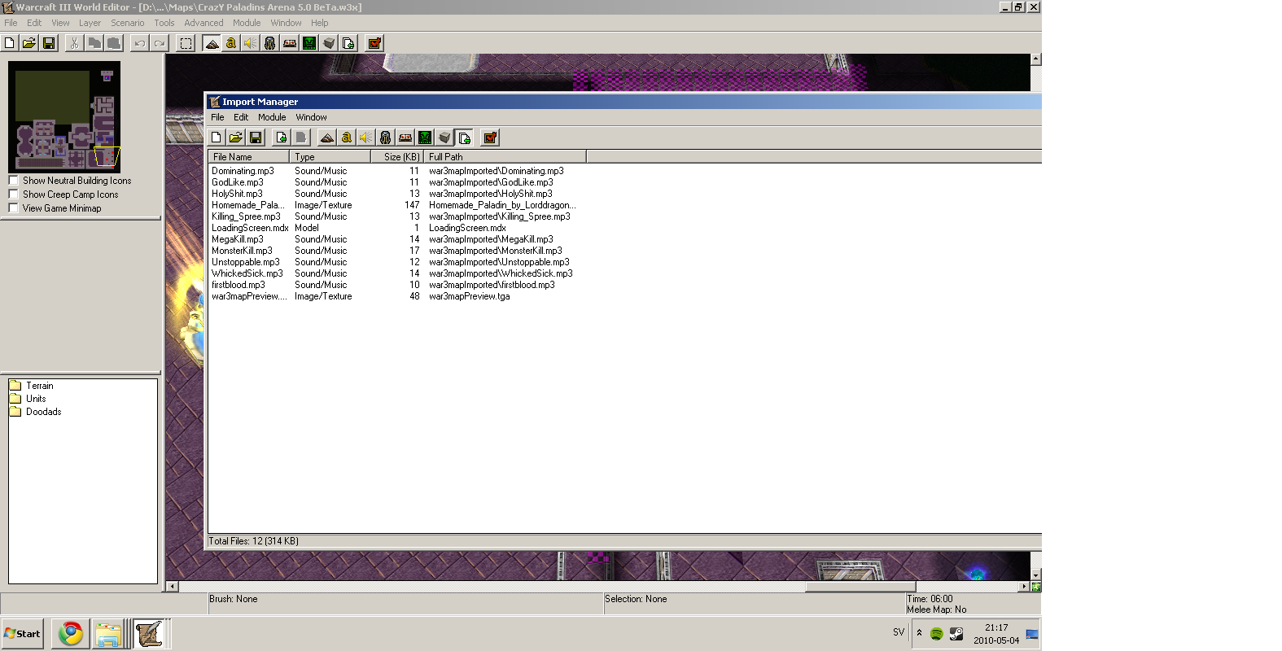Screen dimensions: 1282x651
Task: Click Save icon in Import Manager toolbar
Action: pyautogui.click(x=256, y=138)
